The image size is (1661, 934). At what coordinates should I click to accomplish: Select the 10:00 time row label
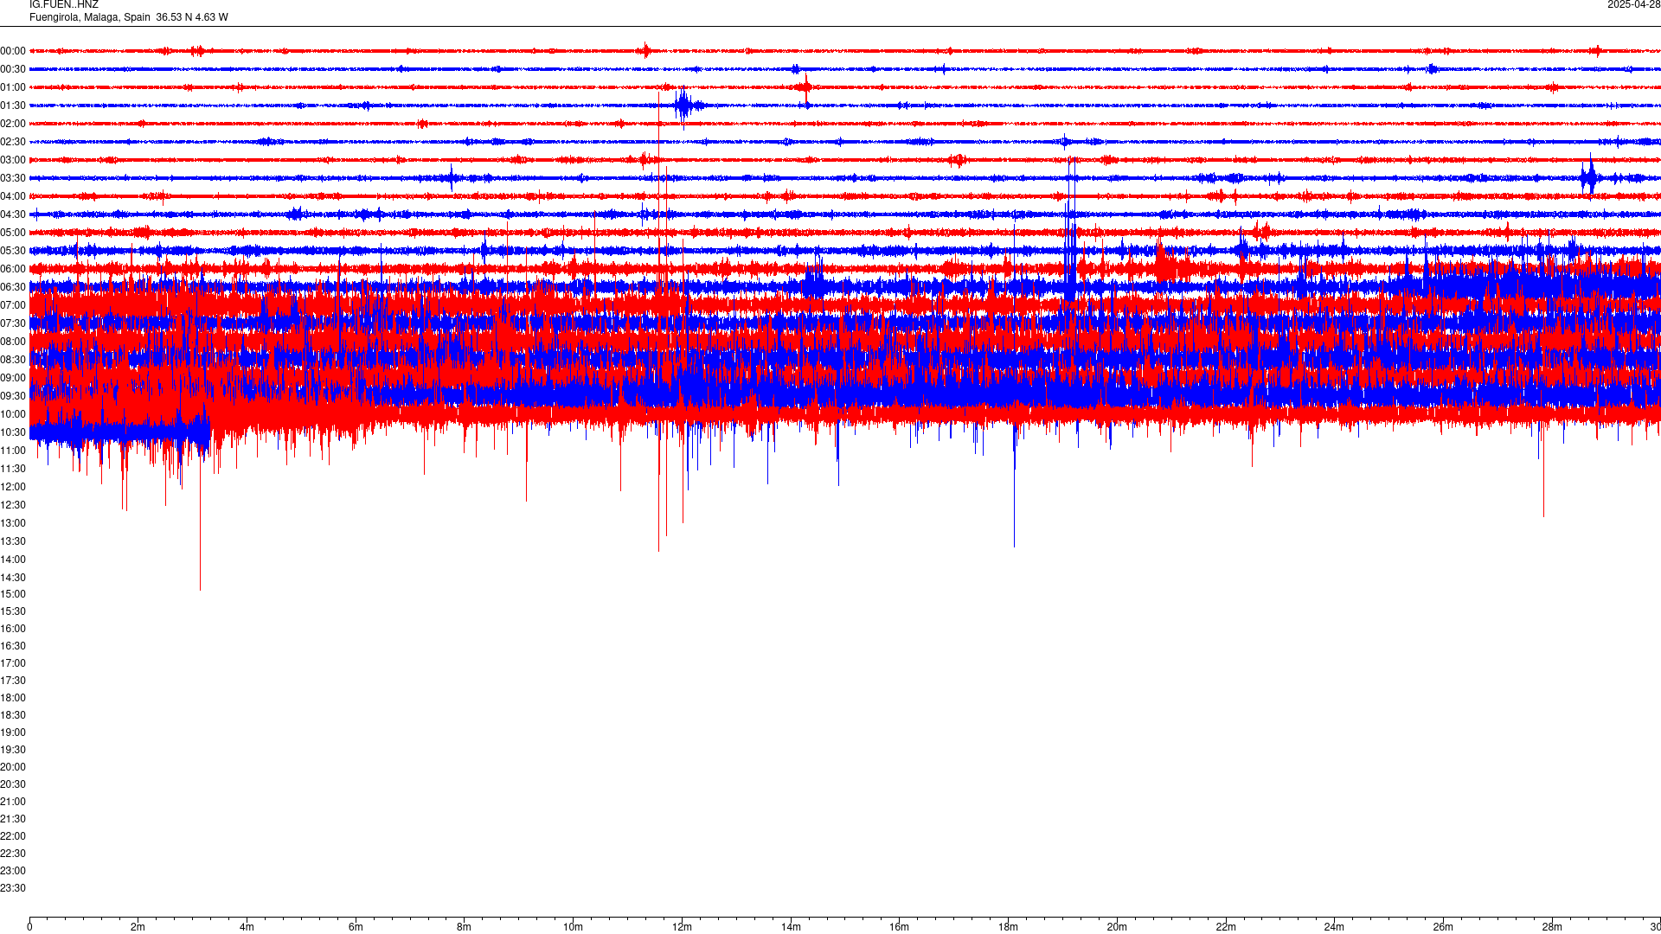pyautogui.click(x=13, y=414)
